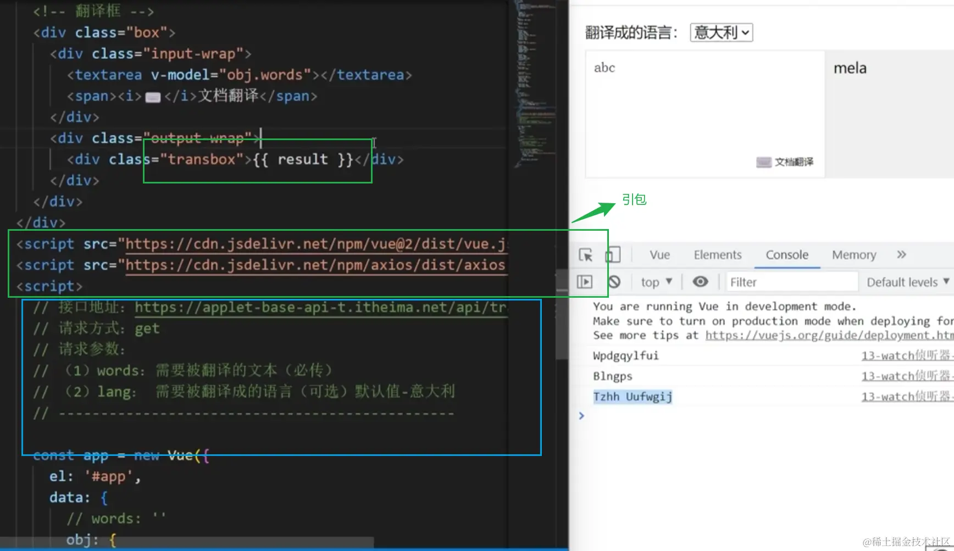Screen dimensions: 954x551
Task: Click the Blngps console message
Action: click(613, 376)
